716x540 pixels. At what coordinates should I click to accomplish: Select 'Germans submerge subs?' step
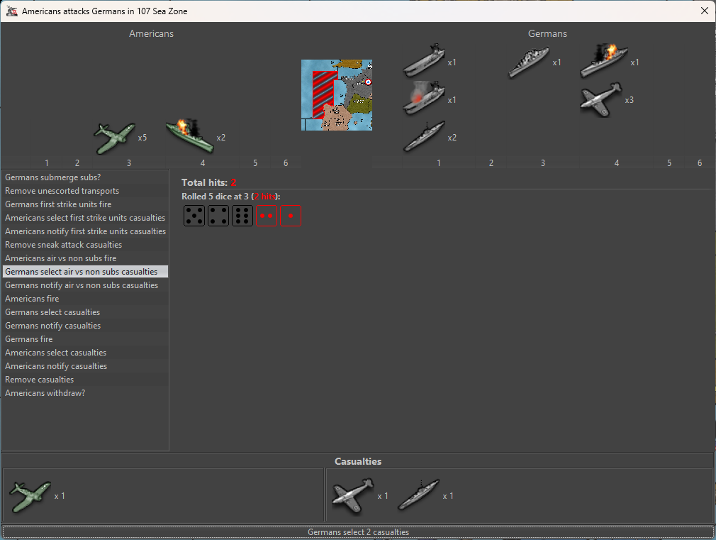(x=53, y=177)
